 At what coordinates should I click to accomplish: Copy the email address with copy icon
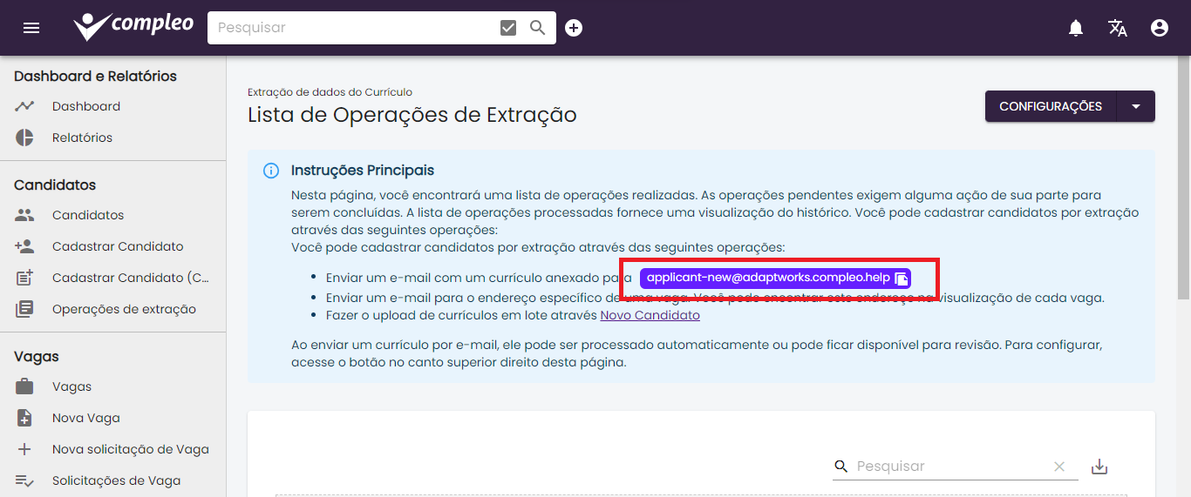click(x=901, y=279)
